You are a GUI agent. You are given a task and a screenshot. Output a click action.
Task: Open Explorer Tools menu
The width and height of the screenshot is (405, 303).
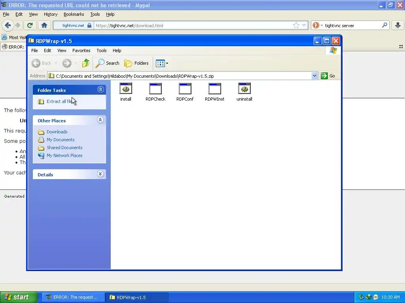(102, 50)
